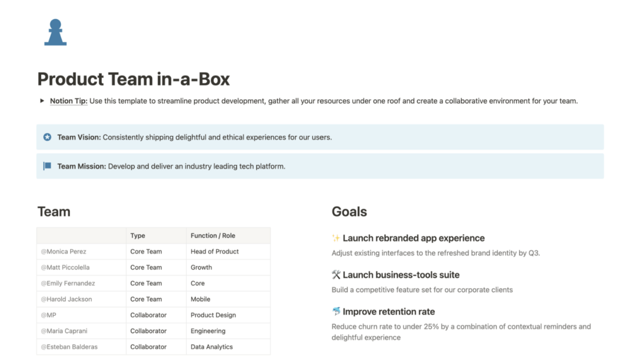Open the @Monica Perez mention
The width and height of the screenshot is (643, 361).
64,251
